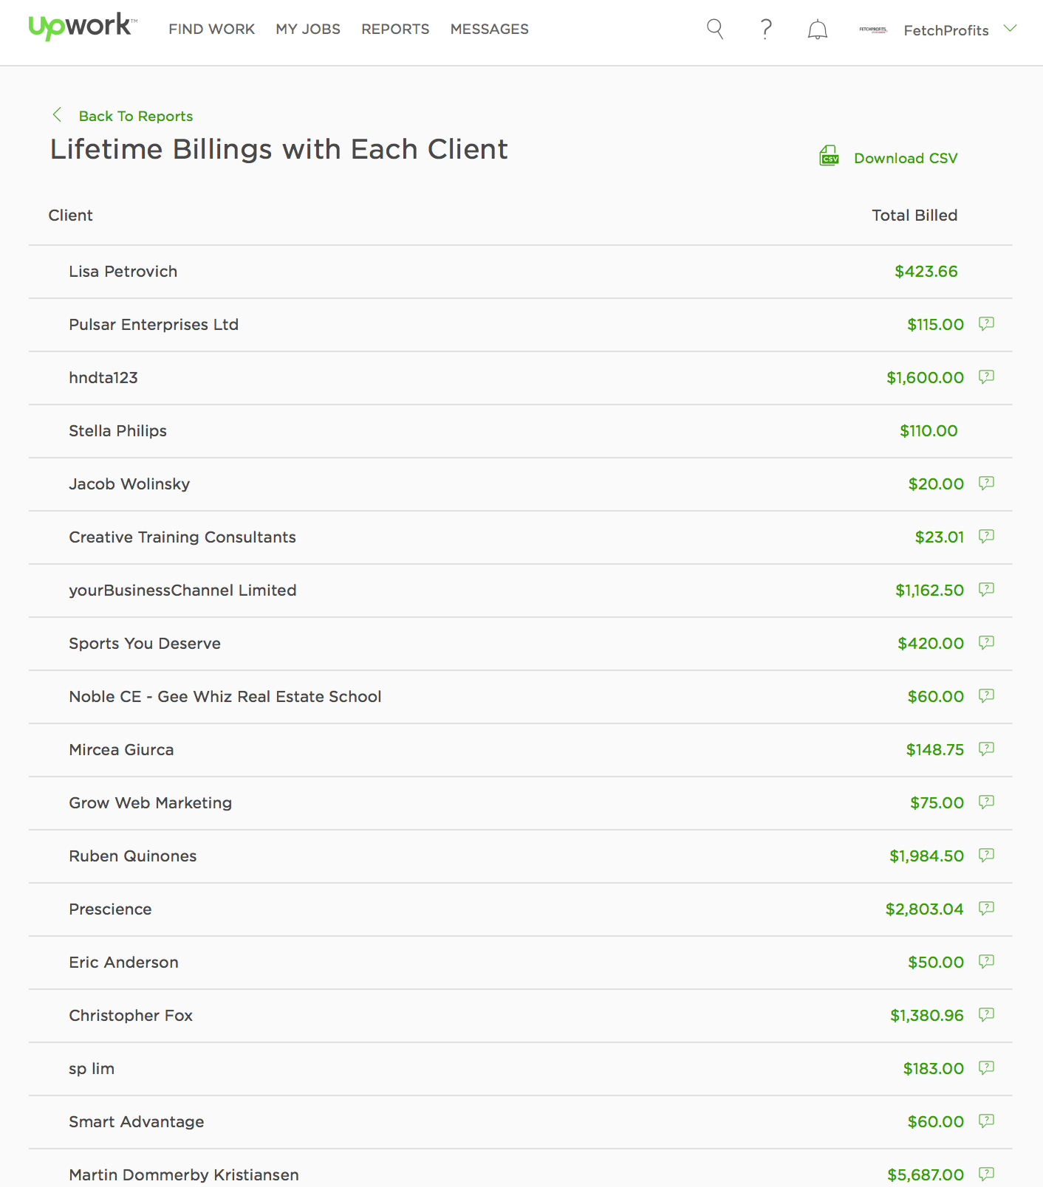The image size is (1043, 1187).
Task: Open the comment icon for Mircea Giurca
Action: [986, 749]
